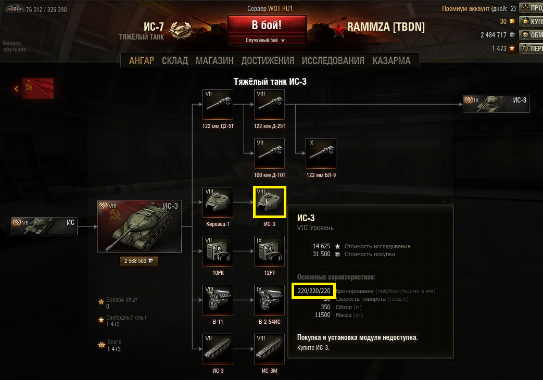The height and width of the screenshot is (380, 543).
Task: Select the 100 мм Д-10Т gun icon
Action: click(x=270, y=153)
